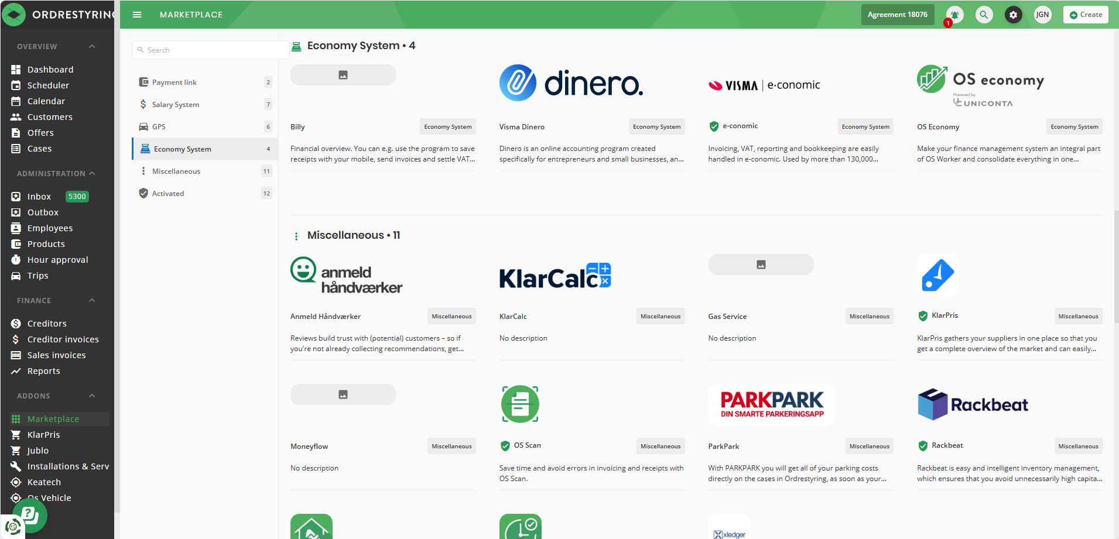Click the Outbox icon
Screen dimensions: 1119x539
[x=16, y=212]
